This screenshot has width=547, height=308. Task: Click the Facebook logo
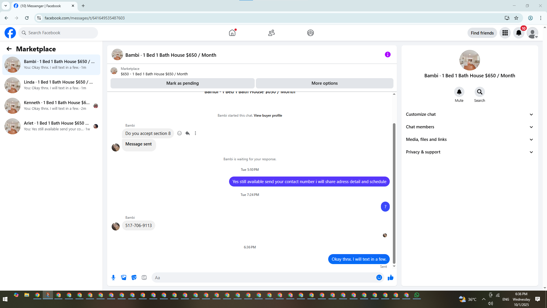(x=10, y=33)
